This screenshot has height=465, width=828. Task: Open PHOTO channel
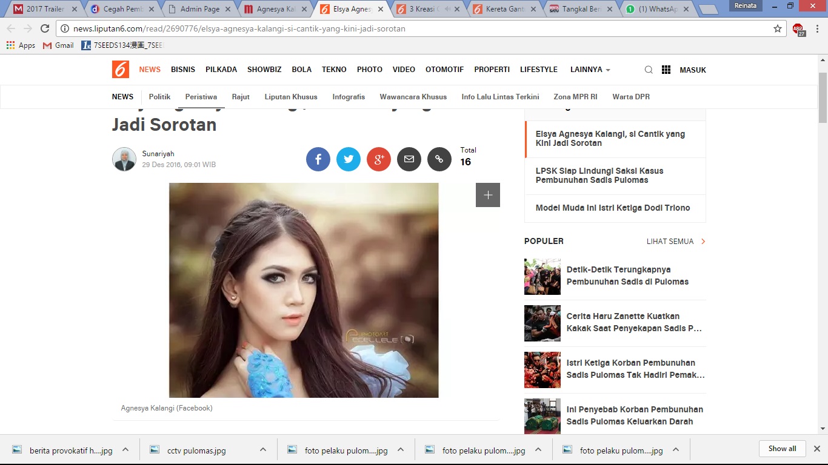370,70
